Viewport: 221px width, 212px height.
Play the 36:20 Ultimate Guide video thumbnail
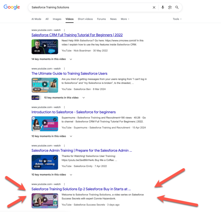45,85
